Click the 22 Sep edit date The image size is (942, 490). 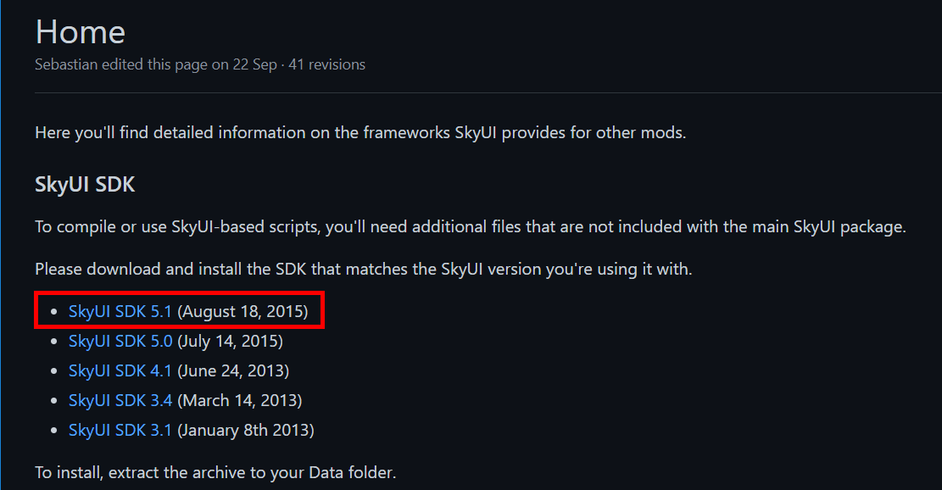click(x=254, y=64)
